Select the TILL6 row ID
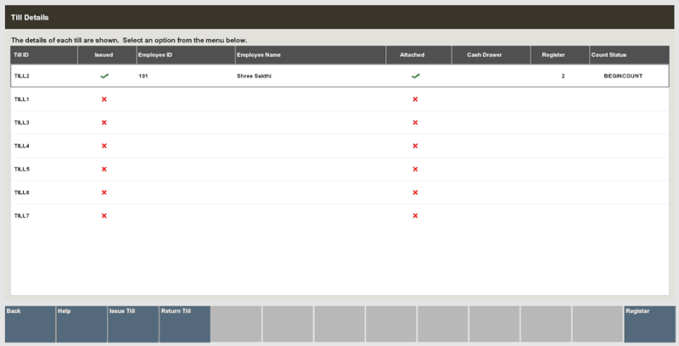The height and width of the screenshot is (346, 679). point(22,193)
